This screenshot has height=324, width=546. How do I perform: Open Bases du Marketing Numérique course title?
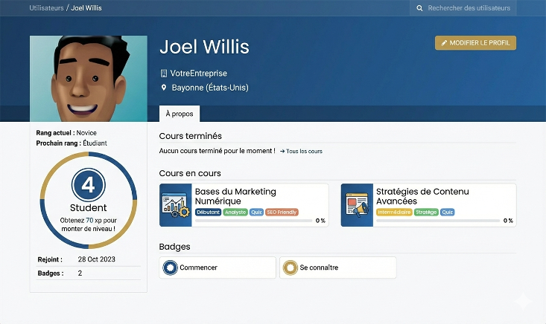(x=235, y=196)
